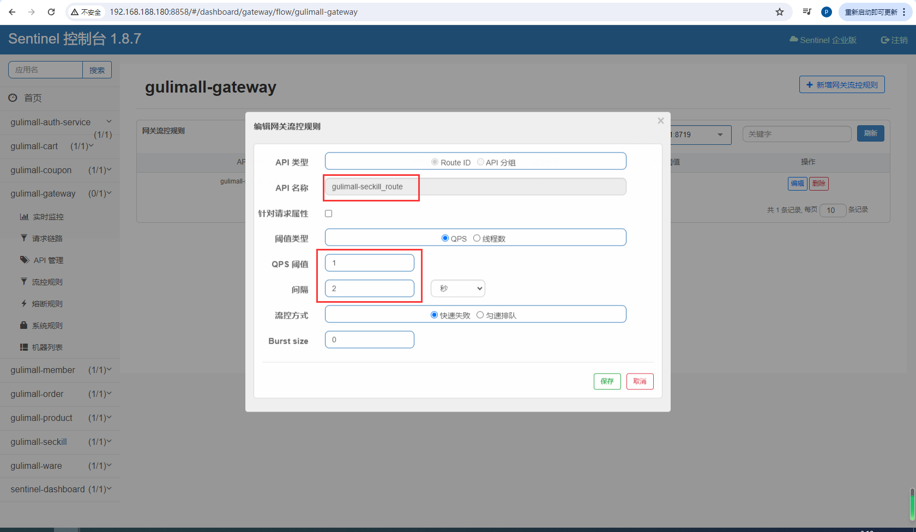Expand gulimall-product app entry
The image size is (916, 532).
[x=60, y=418]
